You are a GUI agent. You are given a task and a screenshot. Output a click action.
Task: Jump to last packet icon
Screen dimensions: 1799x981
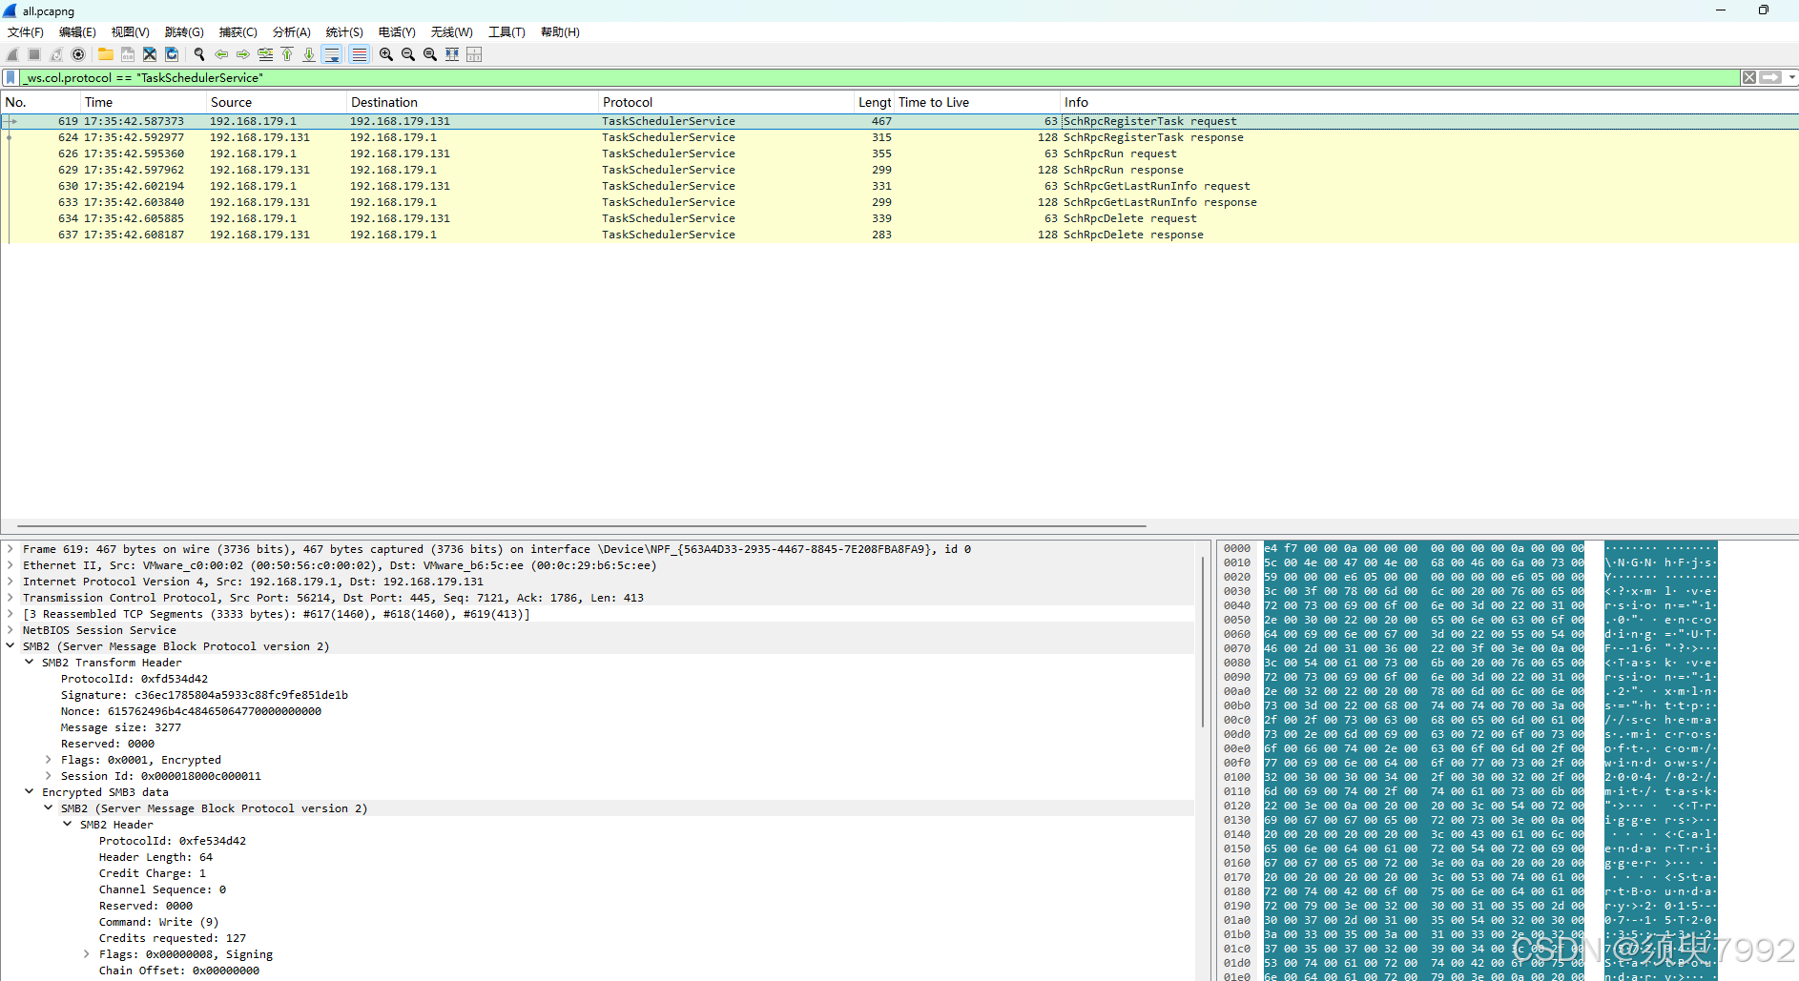(309, 54)
